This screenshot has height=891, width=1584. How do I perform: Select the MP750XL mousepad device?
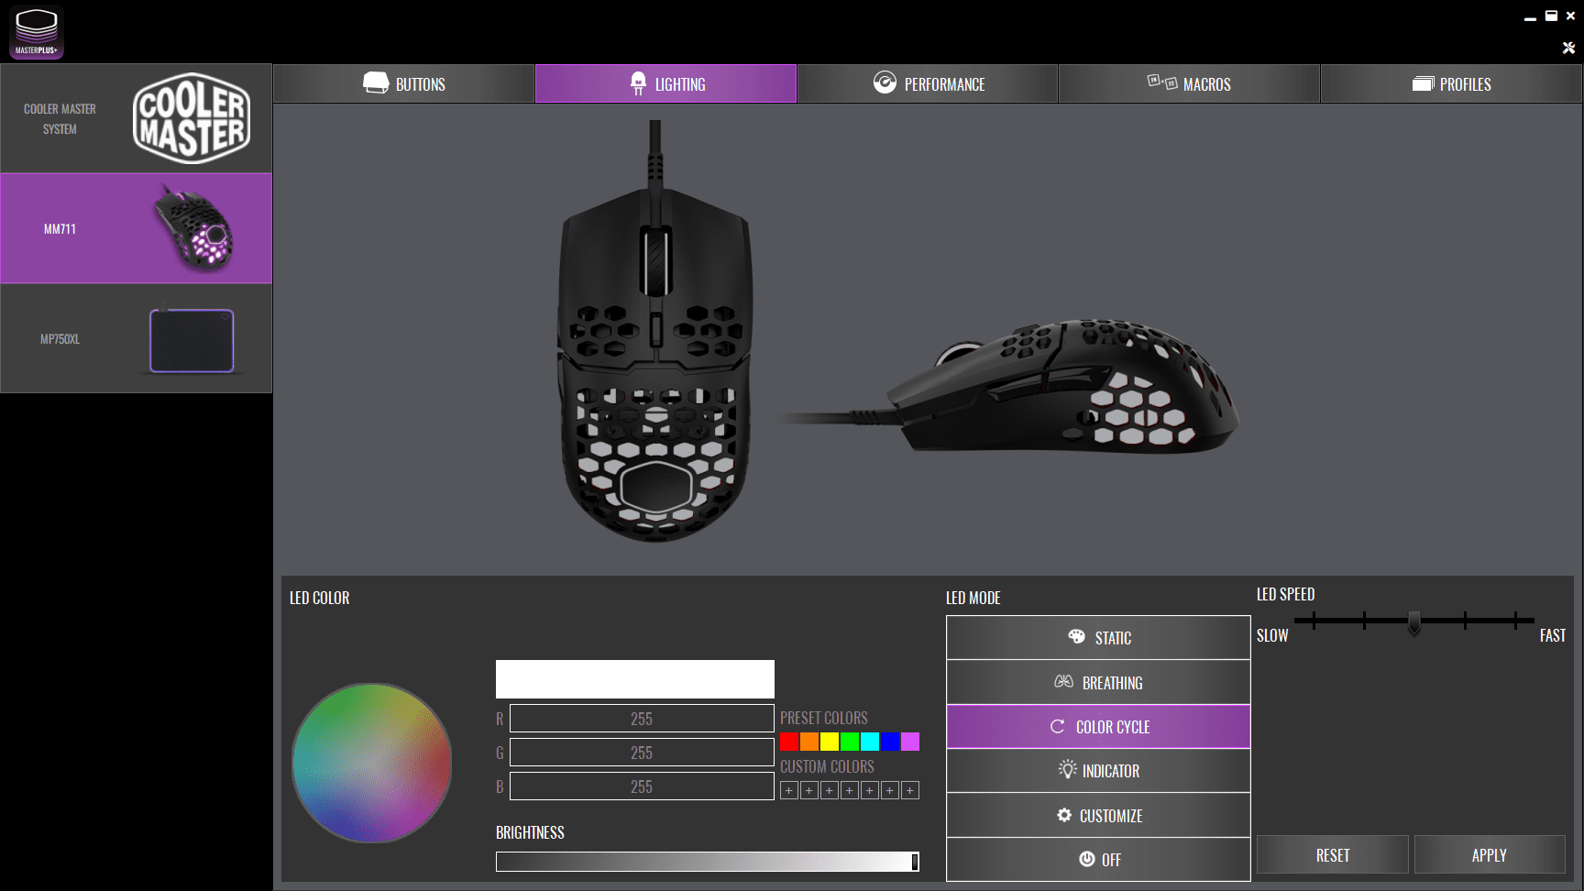pos(136,338)
